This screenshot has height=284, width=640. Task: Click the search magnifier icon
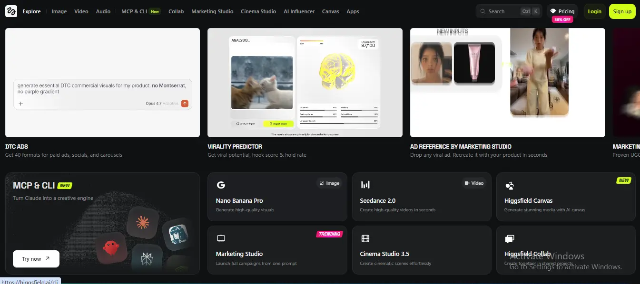pos(483,11)
